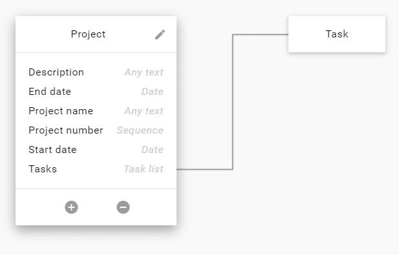Click the Project card title
The image size is (399, 255).
tap(88, 34)
